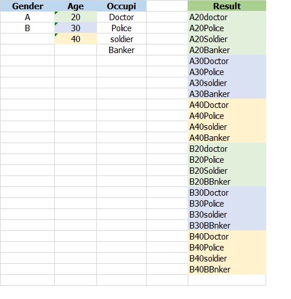This screenshot has width=291, height=299.
Task: Select the B20BBnker result cell
Action: tap(227, 181)
